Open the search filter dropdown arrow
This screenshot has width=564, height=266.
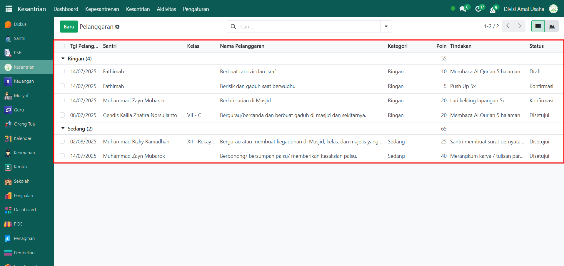coord(386,26)
